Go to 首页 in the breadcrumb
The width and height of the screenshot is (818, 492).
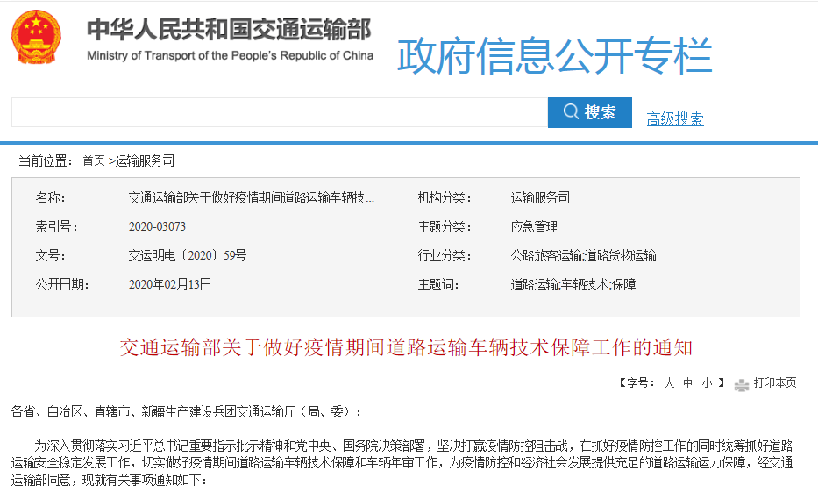[94, 160]
